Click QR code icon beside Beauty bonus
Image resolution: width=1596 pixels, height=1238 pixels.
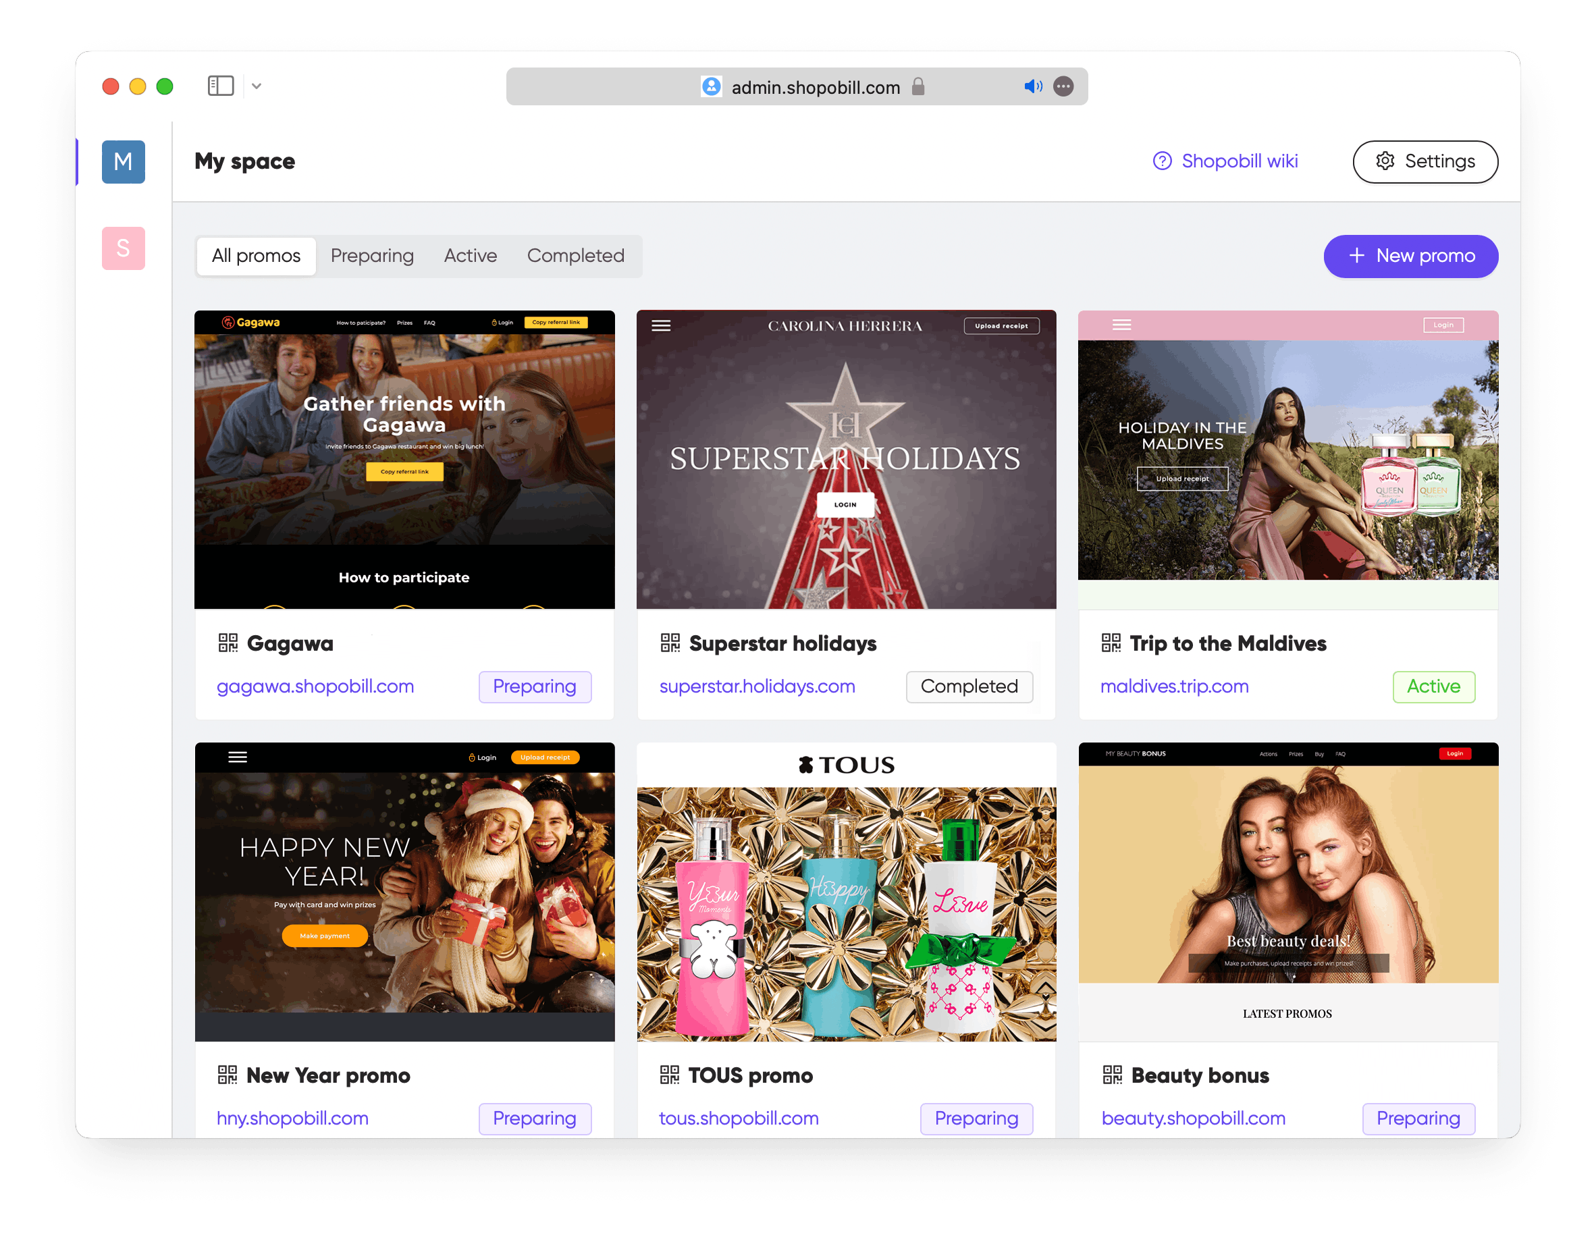pos(1112,1075)
